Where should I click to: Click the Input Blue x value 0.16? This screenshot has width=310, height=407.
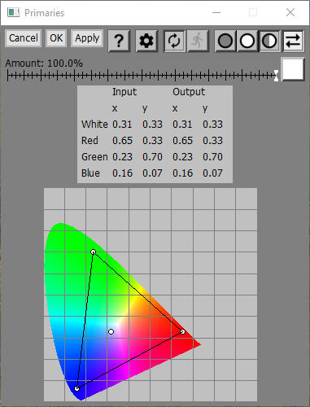point(122,173)
